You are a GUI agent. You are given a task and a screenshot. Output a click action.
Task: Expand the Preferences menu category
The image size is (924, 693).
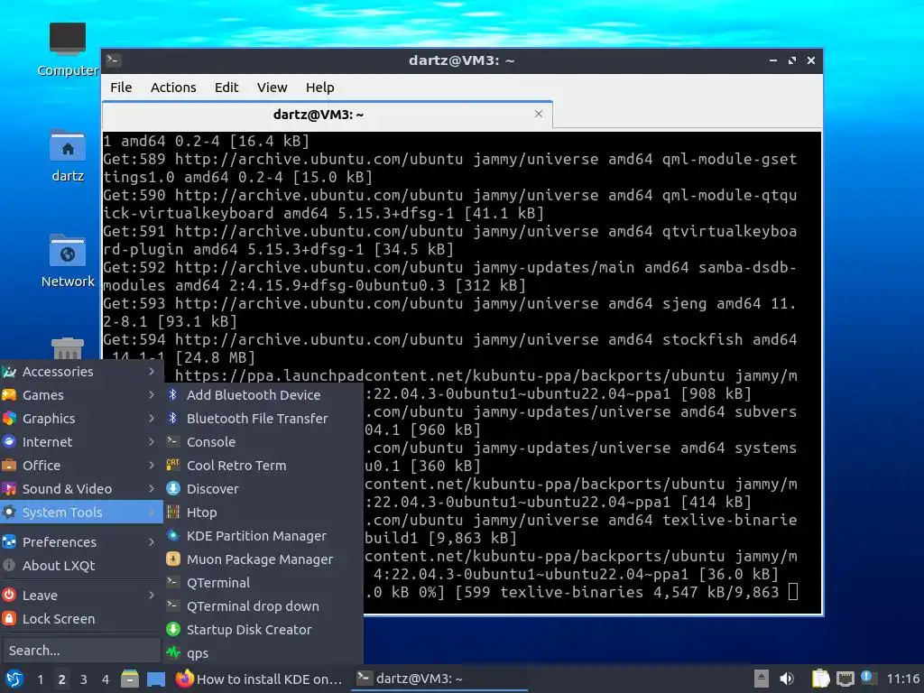tap(80, 541)
